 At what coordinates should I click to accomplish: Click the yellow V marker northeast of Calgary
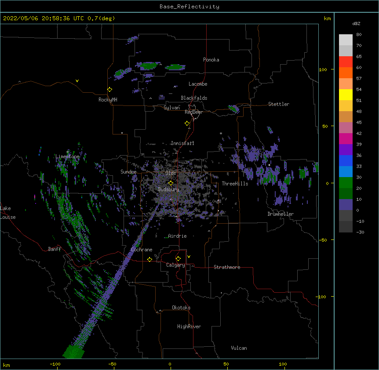tap(189, 257)
